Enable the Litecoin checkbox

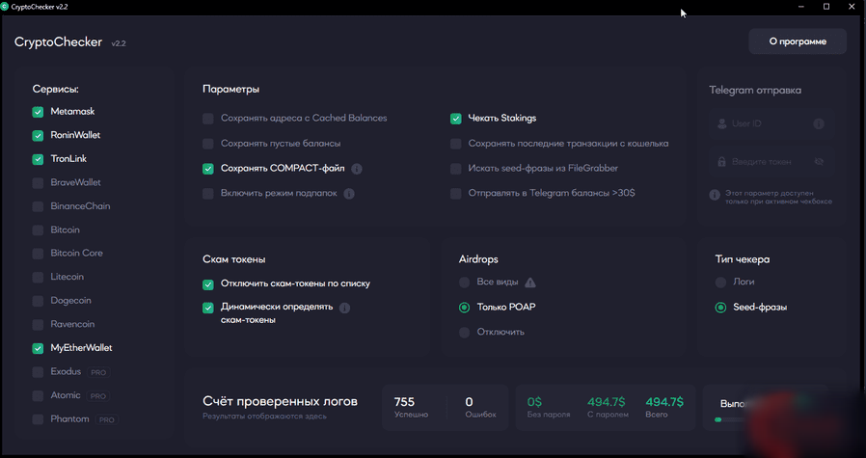click(38, 278)
